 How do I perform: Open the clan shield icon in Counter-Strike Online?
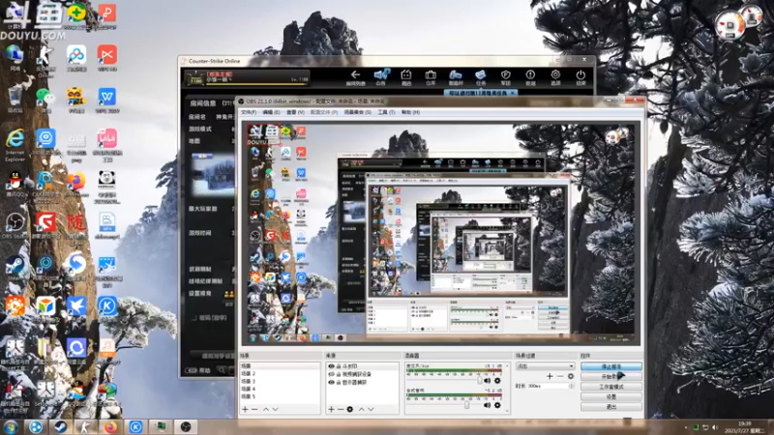point(505,75)
